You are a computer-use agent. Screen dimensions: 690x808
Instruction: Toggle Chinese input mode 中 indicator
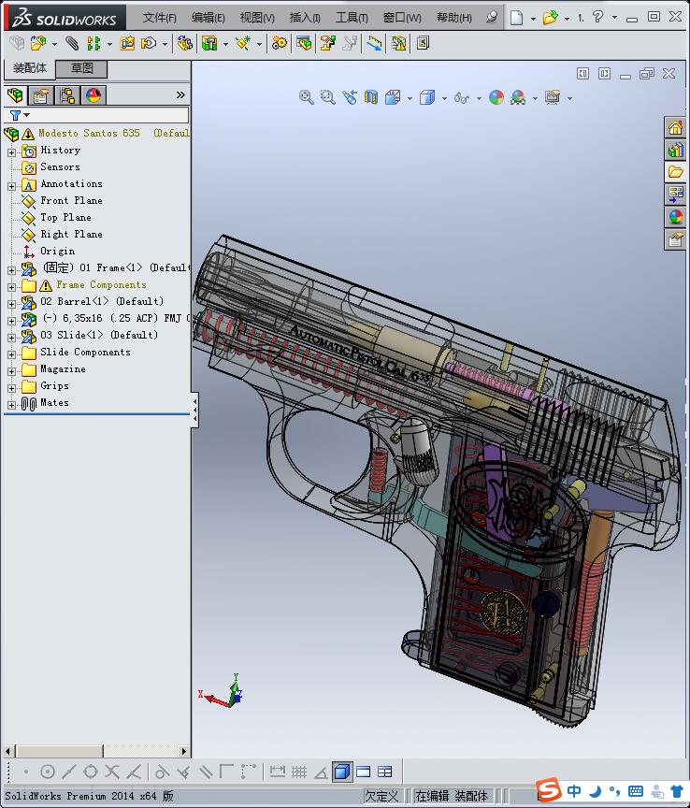point(574,791)
